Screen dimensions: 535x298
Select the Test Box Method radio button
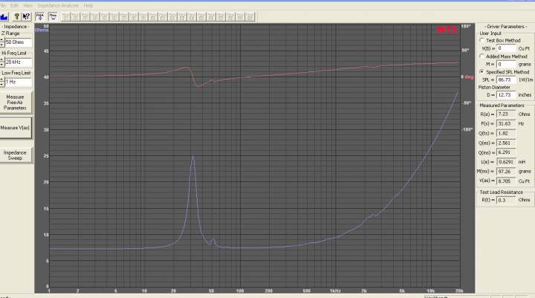pyautogui.click(x=482, y=40)
